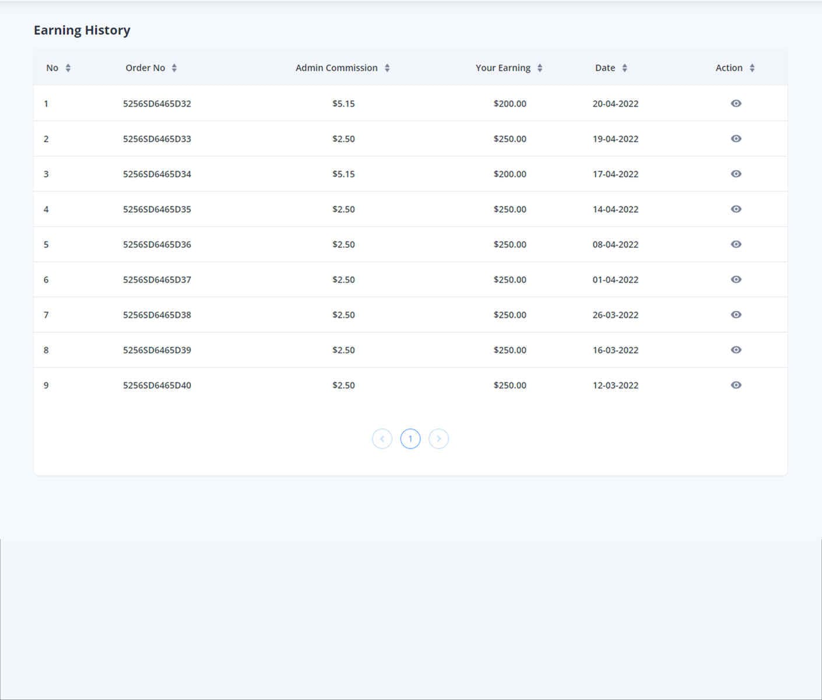
Task: Select the $200.00 earning value in row 1
Action: [510, 103]
